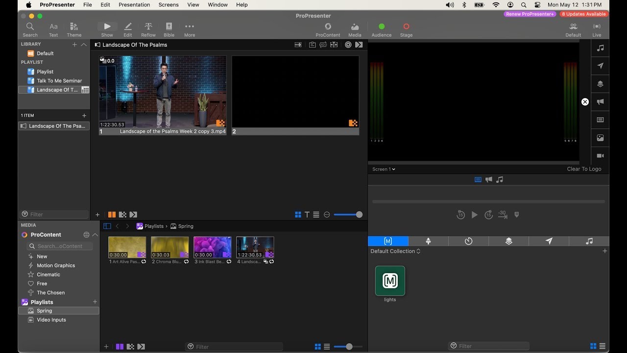Open the Edit view from the toolbar
The width and height of the screenshot is (627, 353).
tap(128, 29)
